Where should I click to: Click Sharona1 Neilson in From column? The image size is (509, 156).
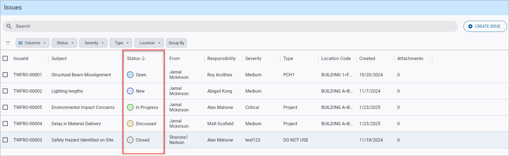coord(179,140)
